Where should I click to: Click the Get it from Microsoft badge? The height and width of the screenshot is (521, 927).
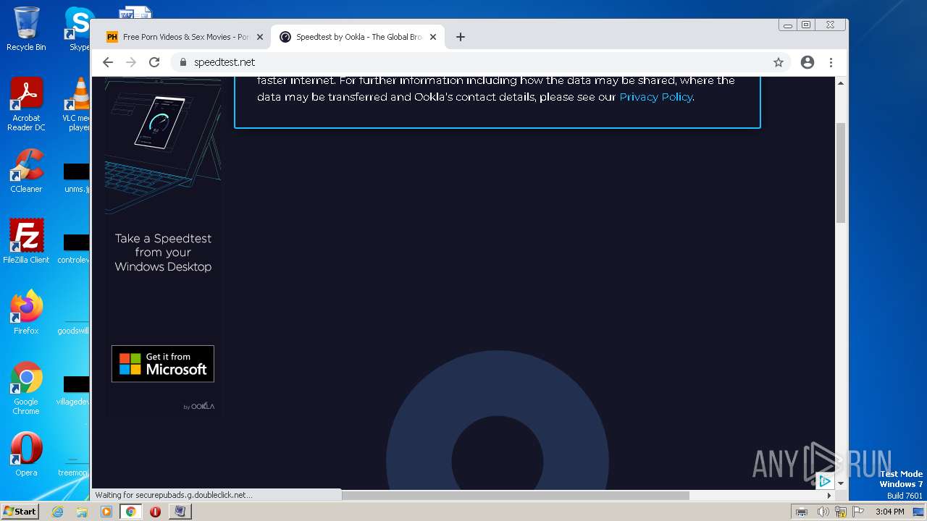coord(163,363)
